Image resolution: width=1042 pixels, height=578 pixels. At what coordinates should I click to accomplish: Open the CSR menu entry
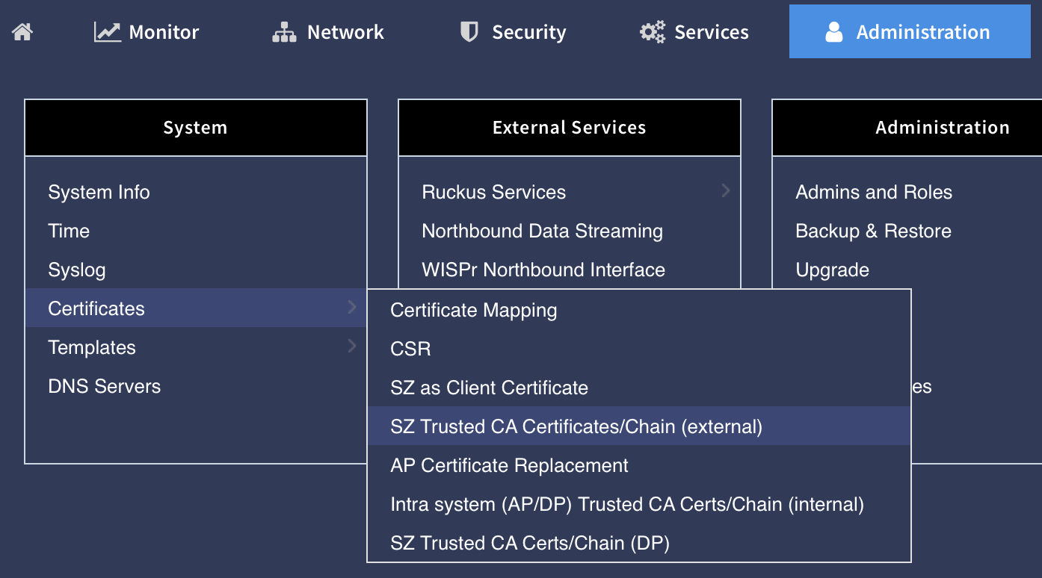(410, 349)
